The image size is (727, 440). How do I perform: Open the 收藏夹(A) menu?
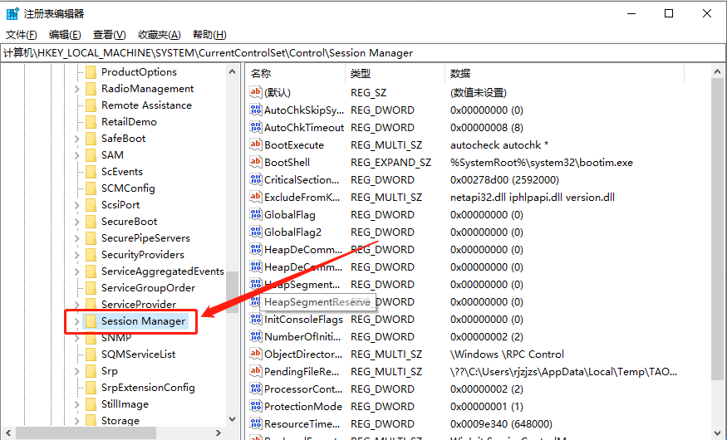tap(159, 35)
